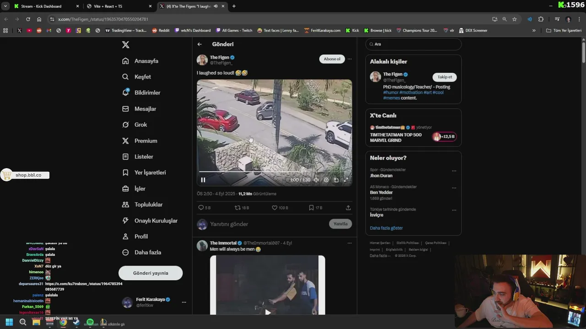Click #humor hashtag in The Figen bio
Image resolution: width=586 pixels, height=329 pixels.
point(391,92)
